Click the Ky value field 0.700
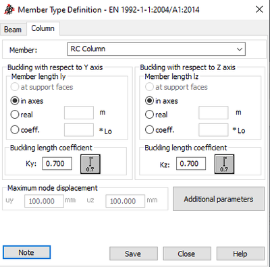270x267 pixels. click(57, 164)
